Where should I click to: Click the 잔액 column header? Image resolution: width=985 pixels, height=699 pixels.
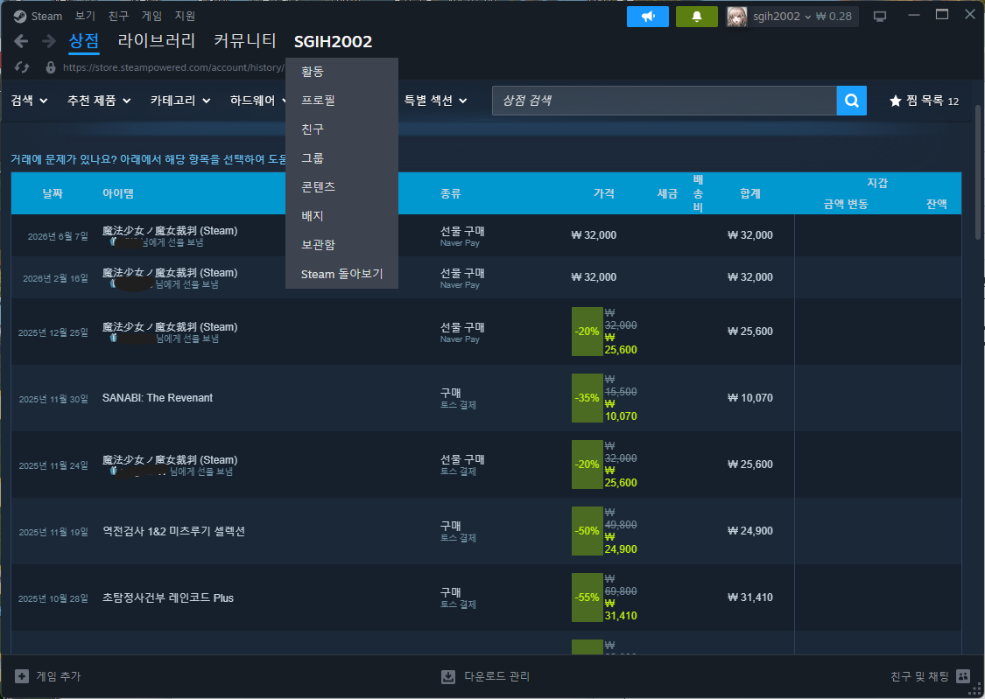coord(936,204)
